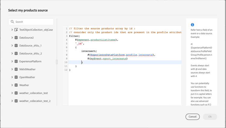Click the ExperiencePlatform database icon
The image size is (226, 128).
16,61
